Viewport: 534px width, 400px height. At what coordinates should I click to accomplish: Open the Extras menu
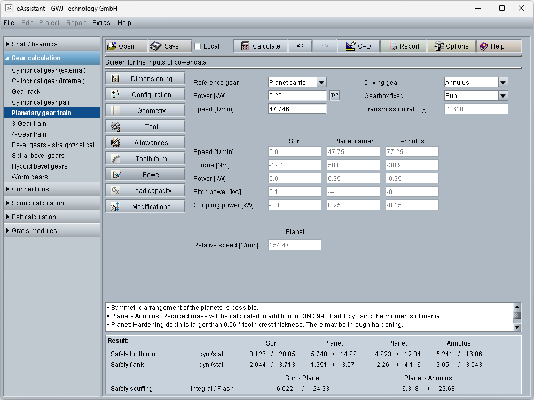coord(101,23)
